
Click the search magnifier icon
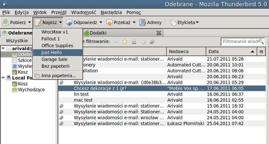[x=261, y=41]
